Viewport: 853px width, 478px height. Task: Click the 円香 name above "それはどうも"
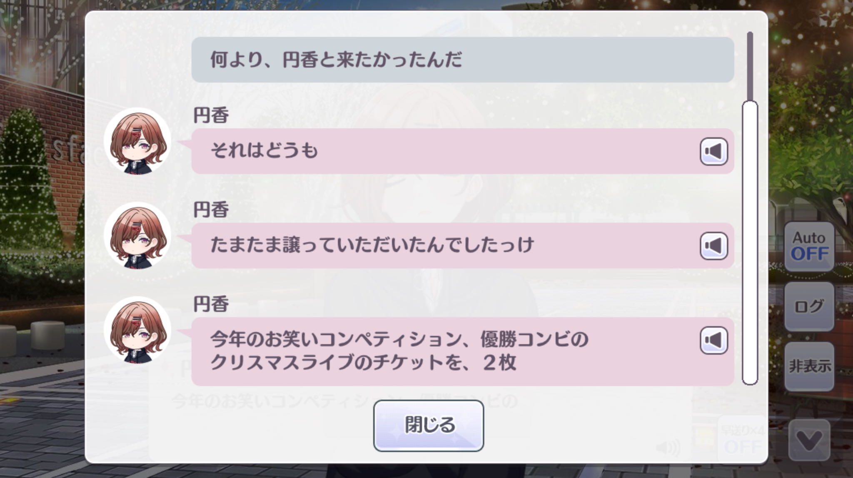211,115
